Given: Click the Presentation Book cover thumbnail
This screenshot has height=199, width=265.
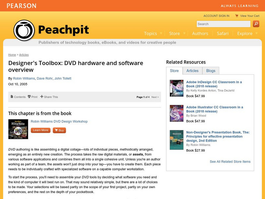Looking at the screenshot, I should click(x=177, y=140).
